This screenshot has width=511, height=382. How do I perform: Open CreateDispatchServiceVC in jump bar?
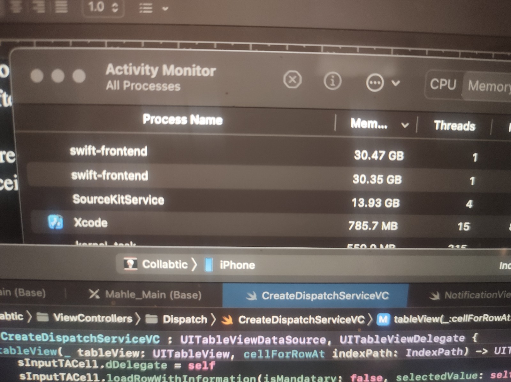click(x=301, y=320)
